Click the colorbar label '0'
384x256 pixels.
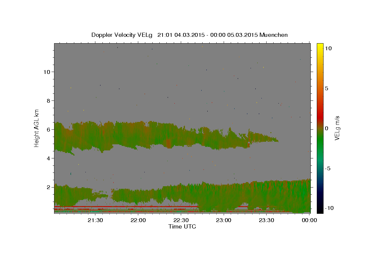point(326,128)
